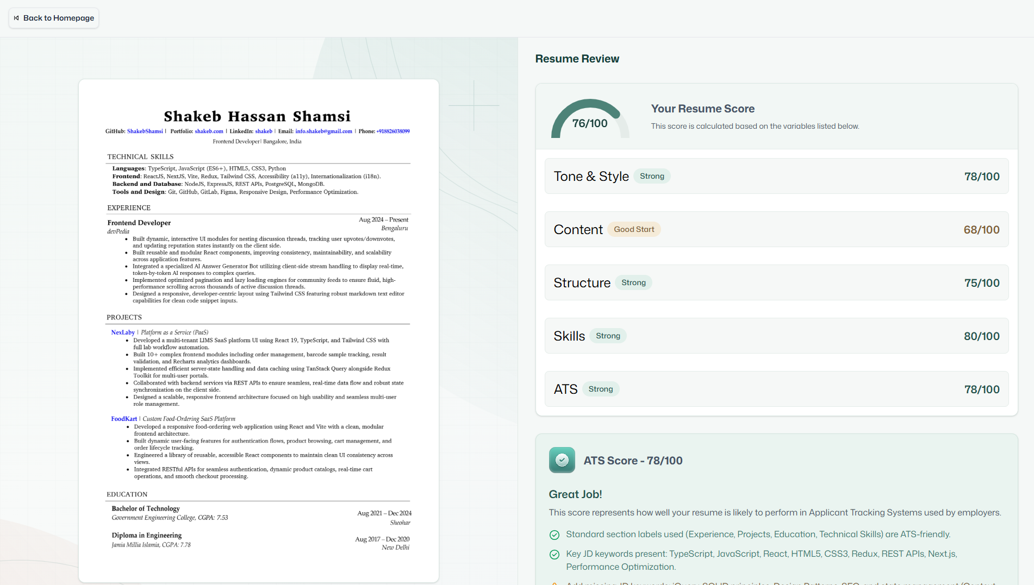The height and width of the screenshot is (585, 1034).
Task: Click the TECHNICAL SKILLS section heading in resume
Action: [x=140, y=157]
